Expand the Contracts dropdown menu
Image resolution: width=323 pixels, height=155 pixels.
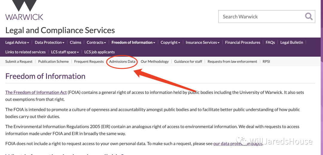pos(96,43)
